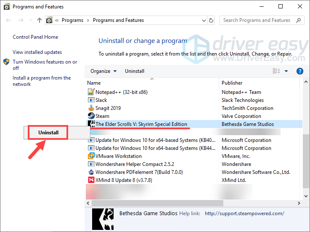
Task: Click the VMware Workstation icon
Action: (x=91, y=156)
